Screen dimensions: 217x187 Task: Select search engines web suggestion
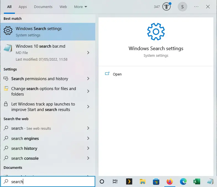coord(48,138)
